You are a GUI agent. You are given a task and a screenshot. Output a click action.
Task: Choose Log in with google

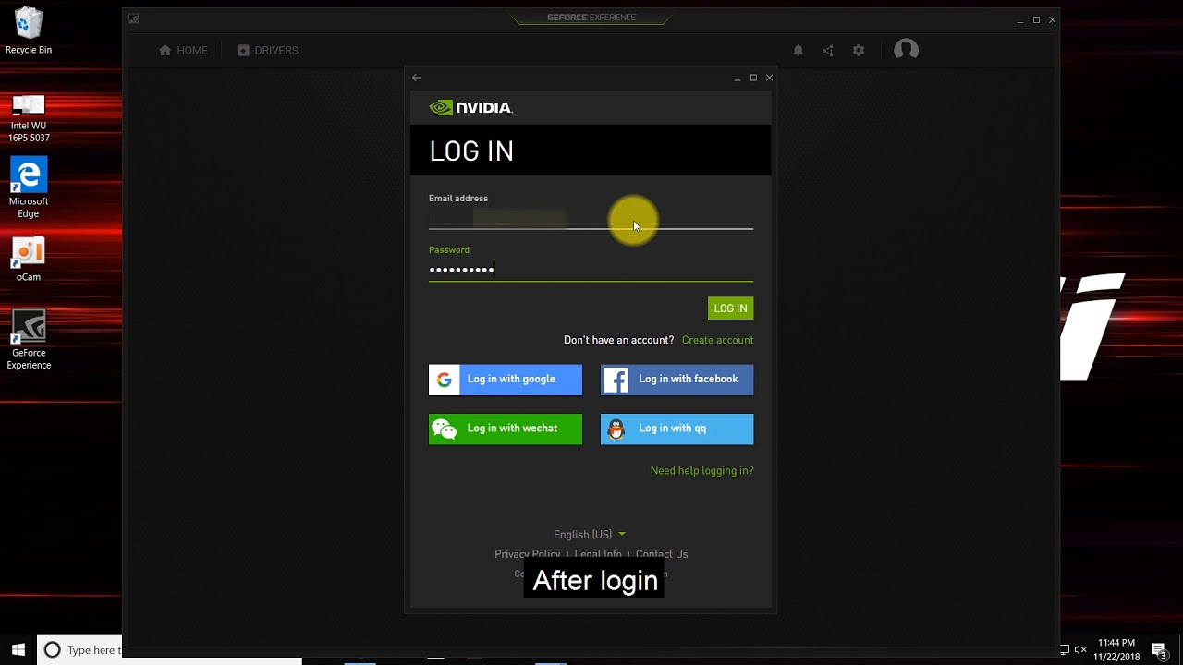tap(506, 380)
